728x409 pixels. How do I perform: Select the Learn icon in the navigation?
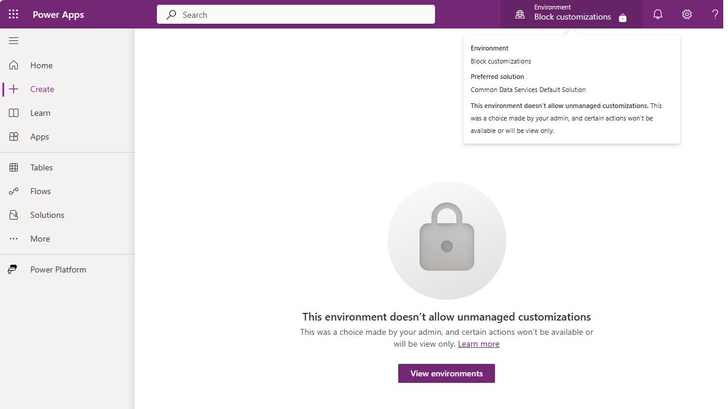tap(14, 112)
